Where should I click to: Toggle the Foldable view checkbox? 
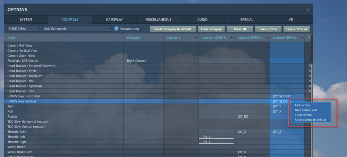tap(116, 28)
